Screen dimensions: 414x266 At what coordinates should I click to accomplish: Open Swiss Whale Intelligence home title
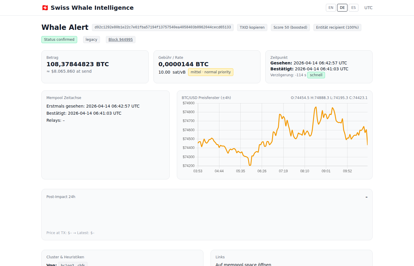[92, 8]
